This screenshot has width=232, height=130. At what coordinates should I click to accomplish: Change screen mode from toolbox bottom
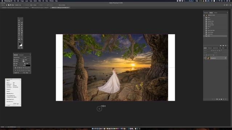pyautogui.click(x=22, y=48)
